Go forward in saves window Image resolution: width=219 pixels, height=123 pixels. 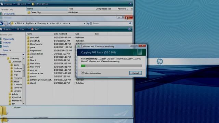pos(5,23)
